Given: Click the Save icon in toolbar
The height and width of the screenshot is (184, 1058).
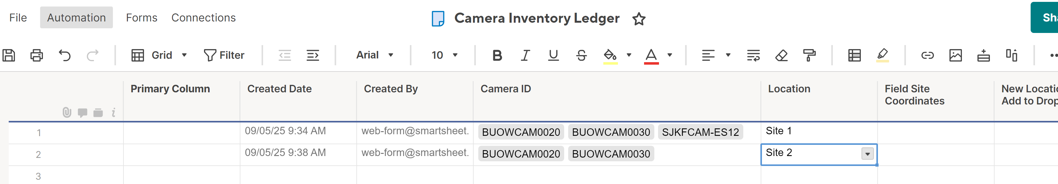Looking at the screenshot, I should [x=9, y=55].
